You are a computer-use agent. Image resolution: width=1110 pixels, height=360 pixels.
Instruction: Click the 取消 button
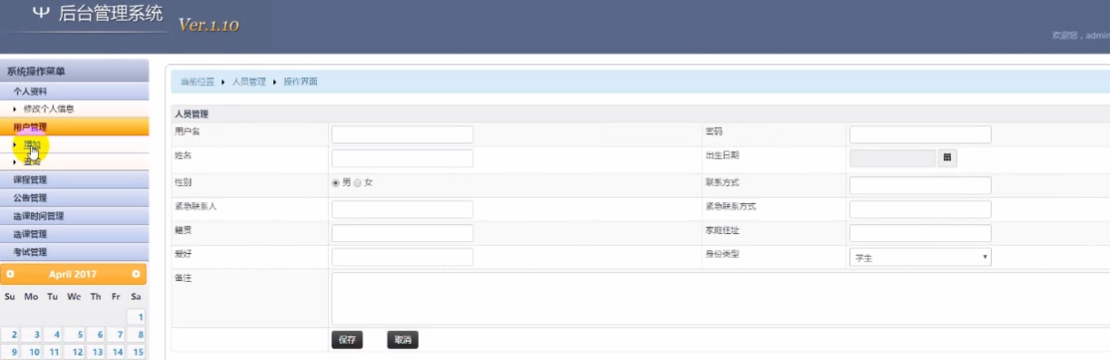[402, 340]
